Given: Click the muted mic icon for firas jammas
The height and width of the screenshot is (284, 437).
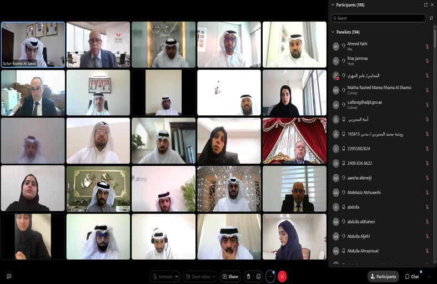Looking at the screenshot, I should (427, 61).
